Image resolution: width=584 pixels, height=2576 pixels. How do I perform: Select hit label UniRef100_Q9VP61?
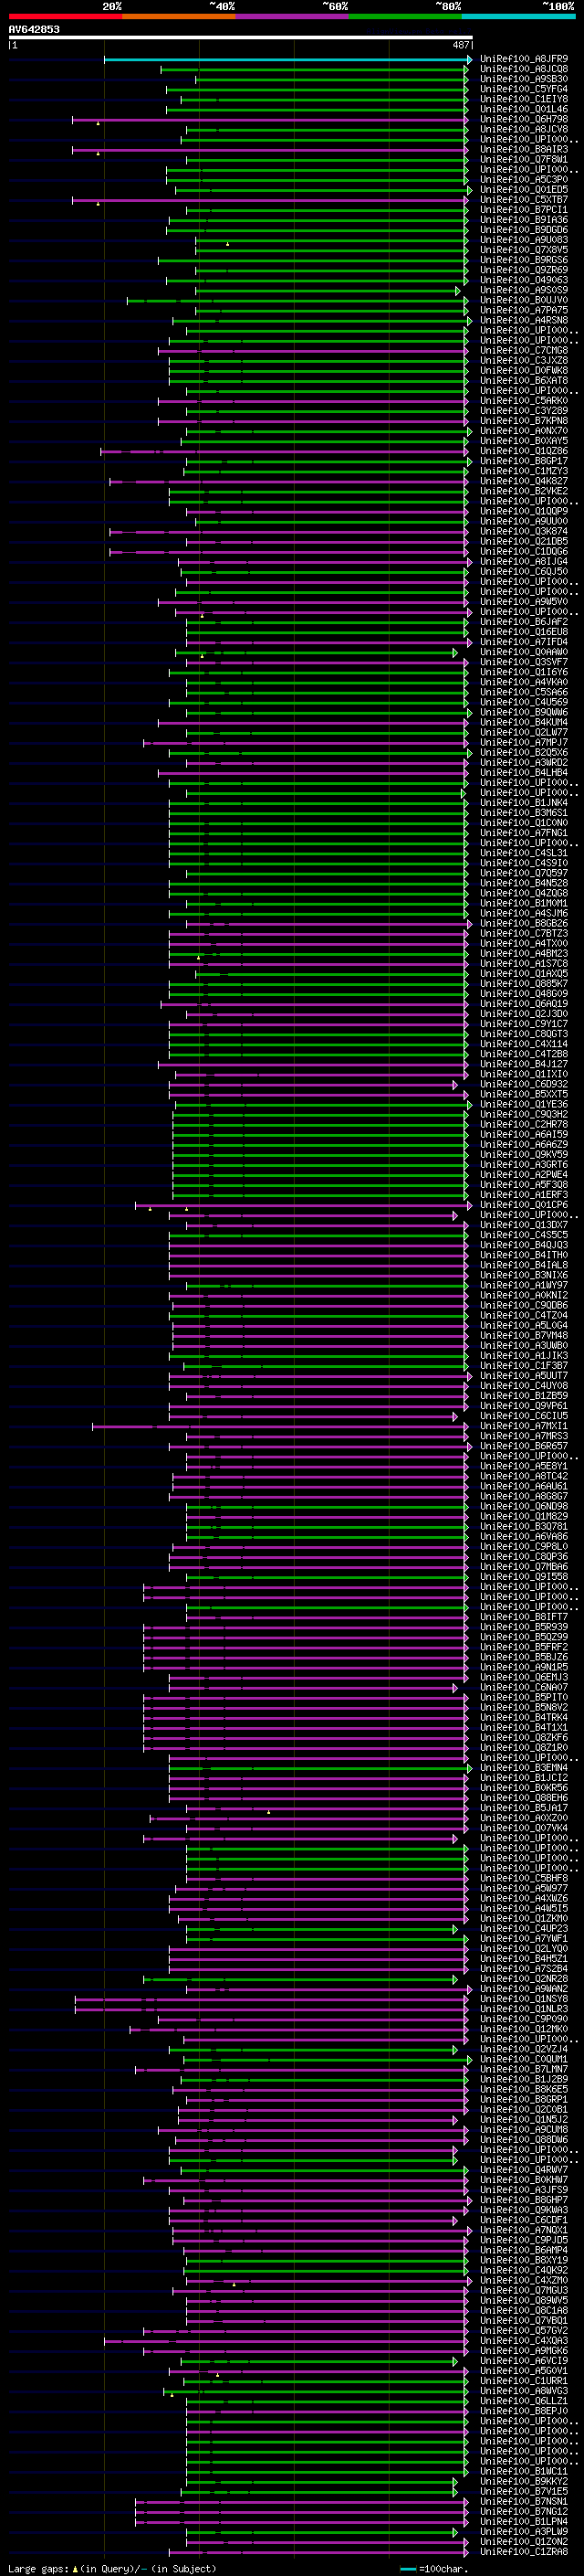pos(524,1406)
